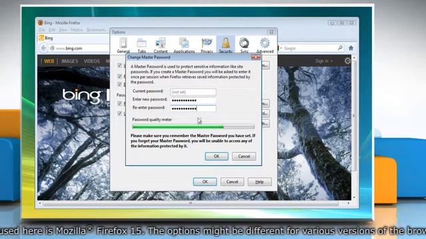Close the Options window

[271, 33]
